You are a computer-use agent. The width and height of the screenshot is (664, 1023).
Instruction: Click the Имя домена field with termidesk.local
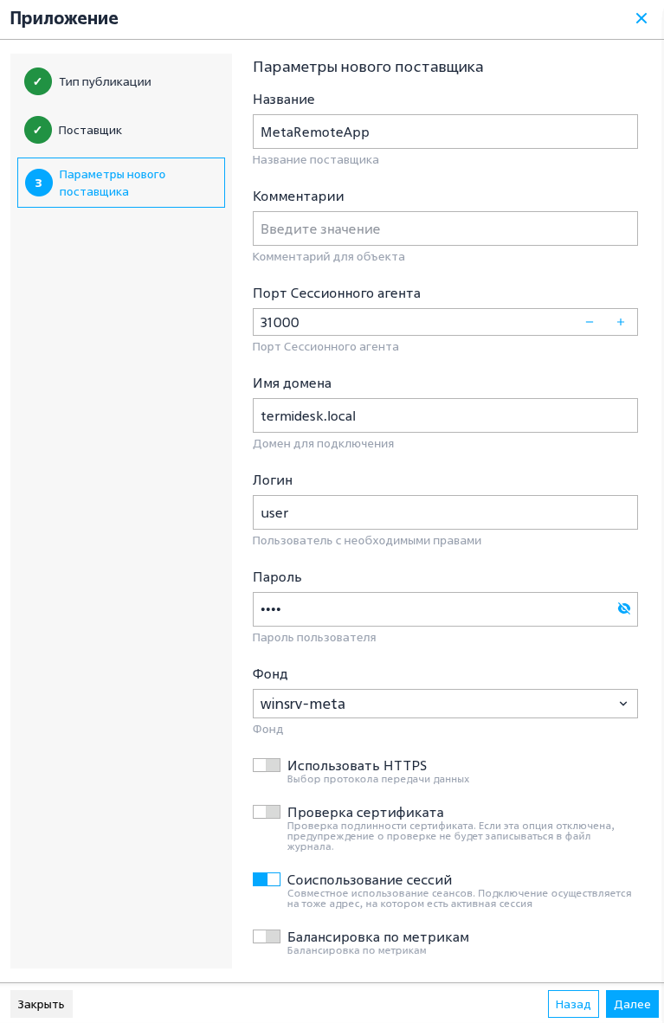click(x=445, y=415)
